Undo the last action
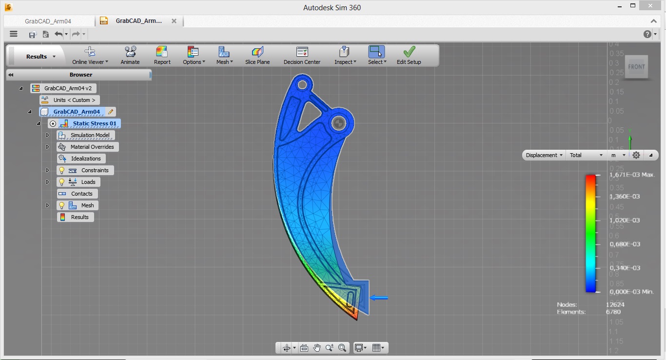The width and height of the screenshot is (666, 360). pyautogui.click(x=59, y=34)
